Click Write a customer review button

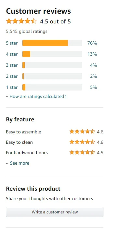point(55,212)
